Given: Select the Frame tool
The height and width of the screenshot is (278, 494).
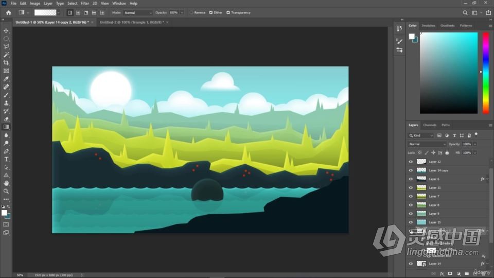Looking at the screenshot, I should pos(6,71).
